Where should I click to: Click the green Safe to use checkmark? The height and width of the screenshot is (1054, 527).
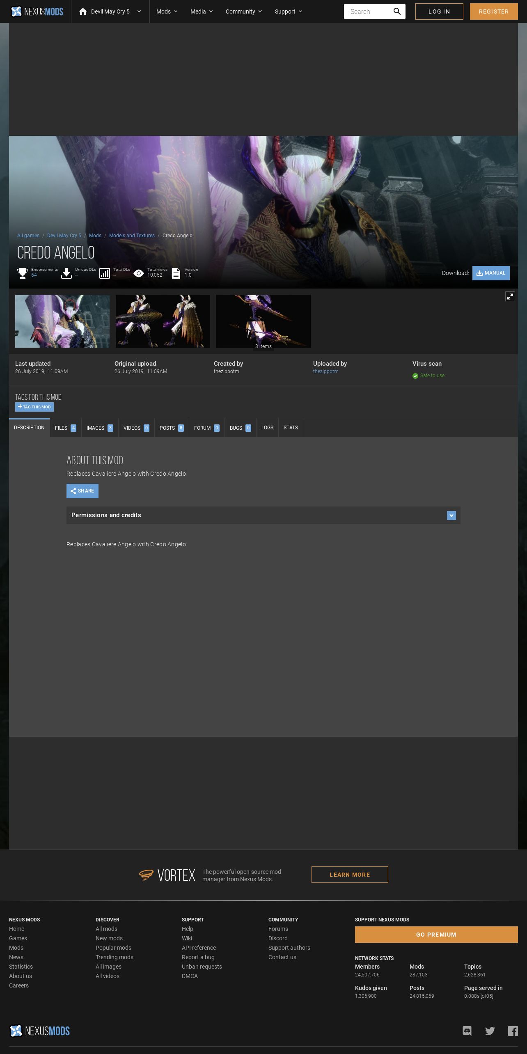(415, 376)
